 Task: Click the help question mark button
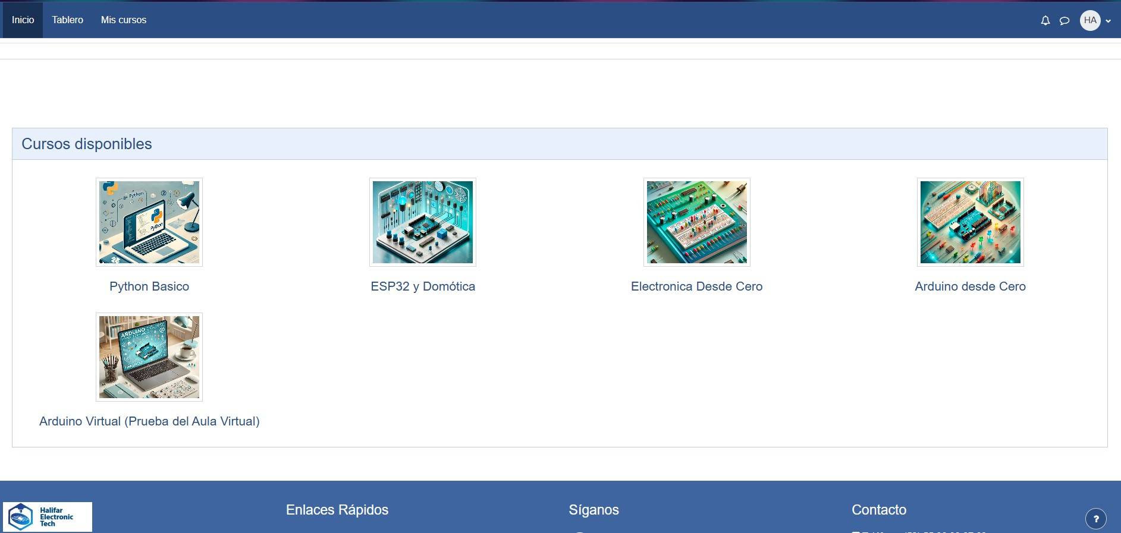(1096, 519)
